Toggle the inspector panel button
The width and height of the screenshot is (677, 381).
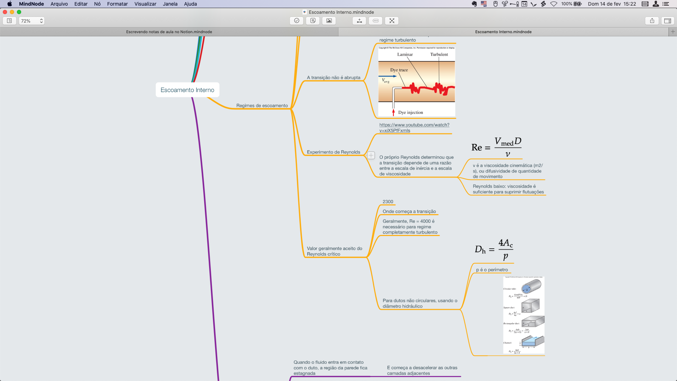coord(667,21)
